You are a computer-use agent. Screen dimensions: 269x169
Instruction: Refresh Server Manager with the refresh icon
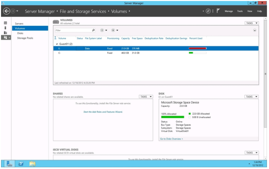pos(208,11)
